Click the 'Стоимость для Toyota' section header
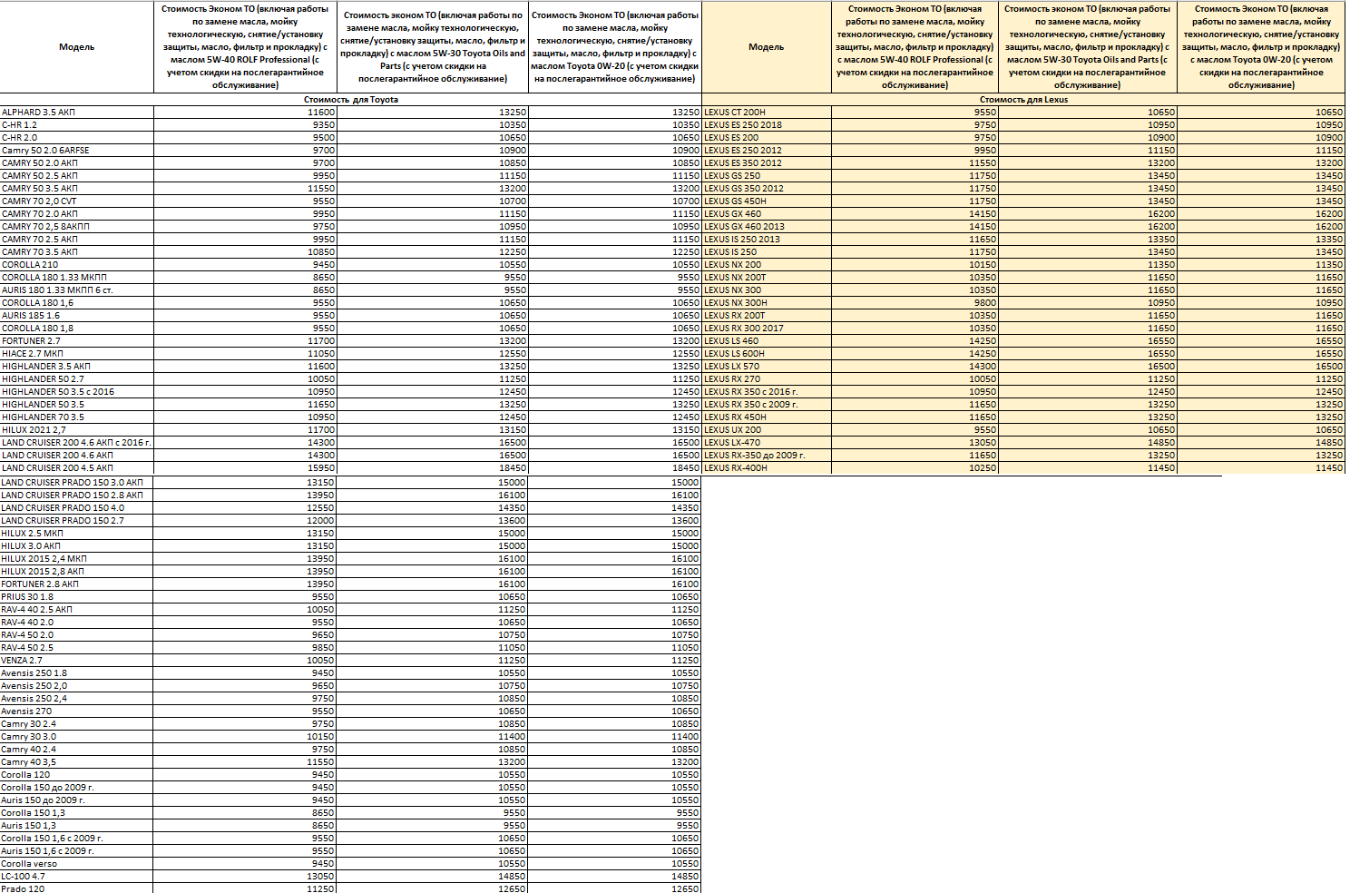Viewport: 1350px width, 893px height. (350, 100)
